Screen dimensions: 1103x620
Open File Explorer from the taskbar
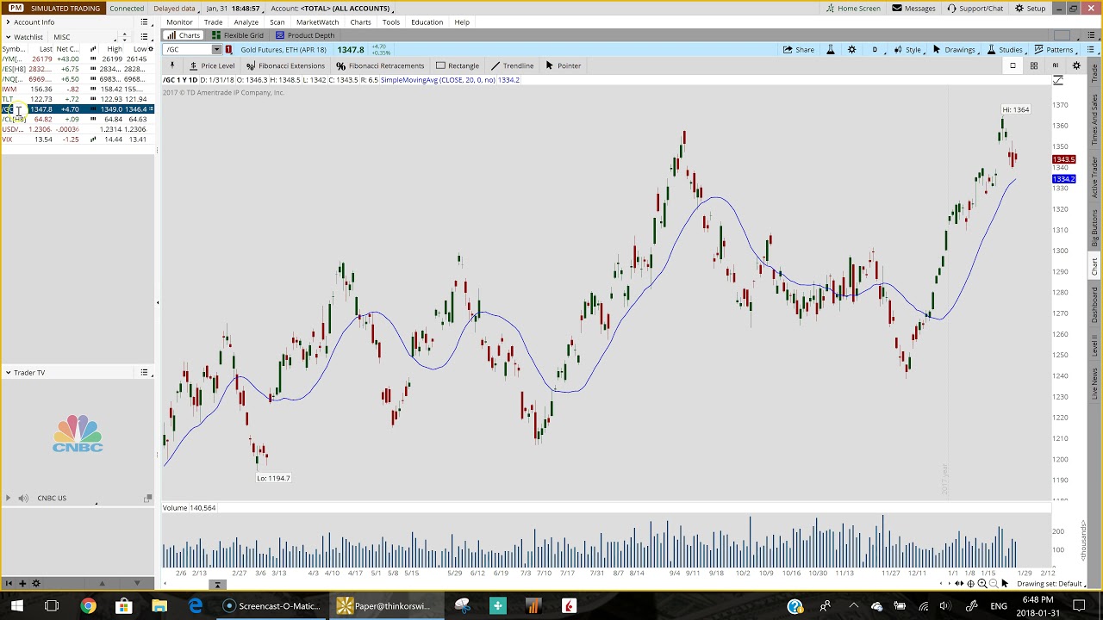[x=159, y=605]
